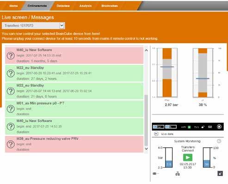Click the pressure level bar gauge showing 2.97 bar
This screenshot has width=228, height=184.
click(x=167, y=73)
